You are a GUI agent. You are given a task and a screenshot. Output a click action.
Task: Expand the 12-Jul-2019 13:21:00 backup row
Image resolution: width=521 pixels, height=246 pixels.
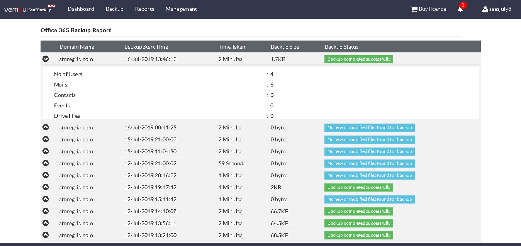pos(46,235)
